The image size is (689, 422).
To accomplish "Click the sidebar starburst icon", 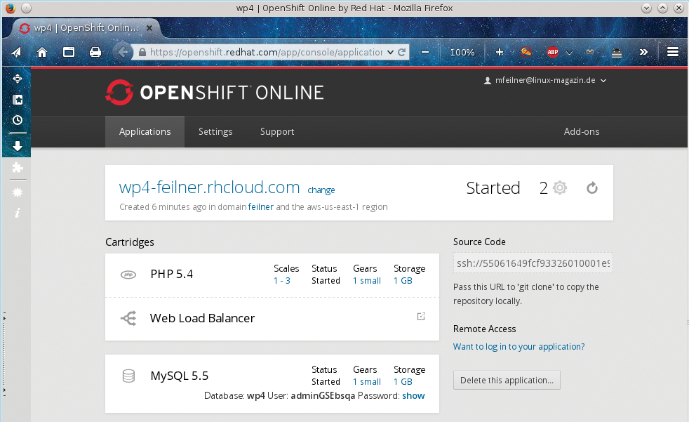I will tap(17, 192).
